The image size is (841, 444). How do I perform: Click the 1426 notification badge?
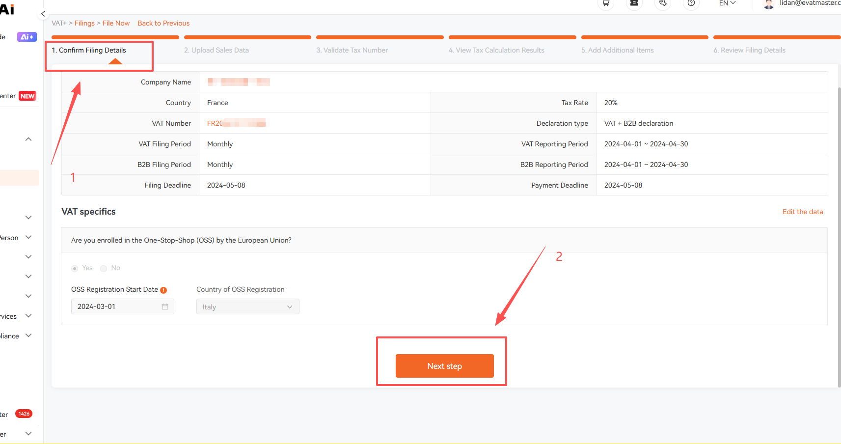24,414
